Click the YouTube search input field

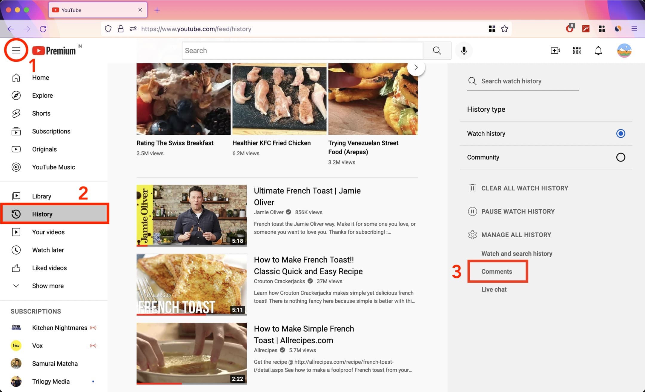point(302,50)
